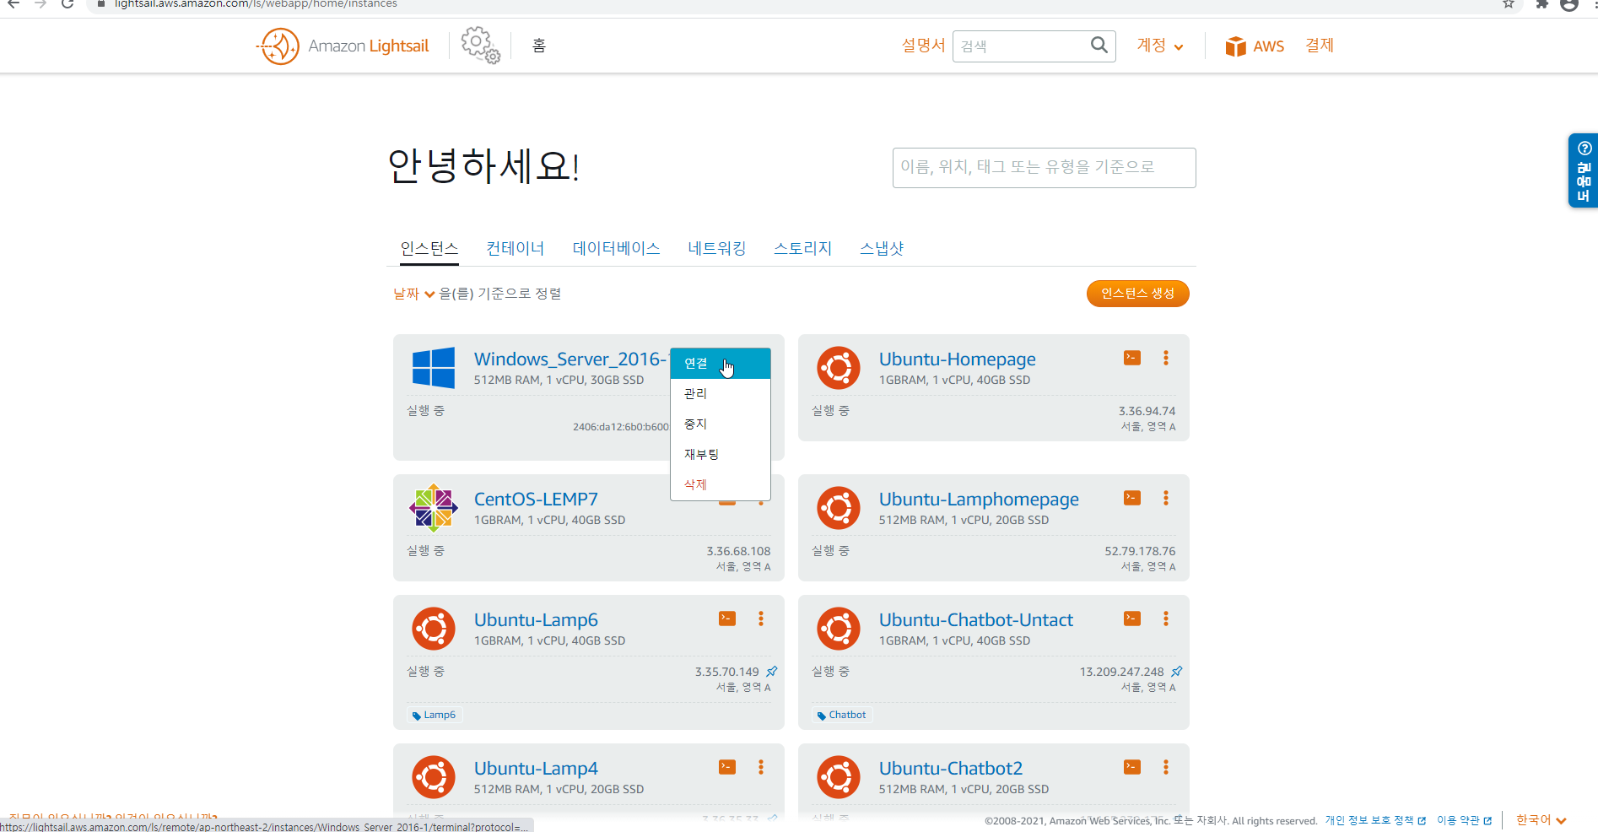Switch to the 컨테이너 tab
The width and height of the screenshot is (1598, 832).
pyautogui.click(x=516, y=248)
